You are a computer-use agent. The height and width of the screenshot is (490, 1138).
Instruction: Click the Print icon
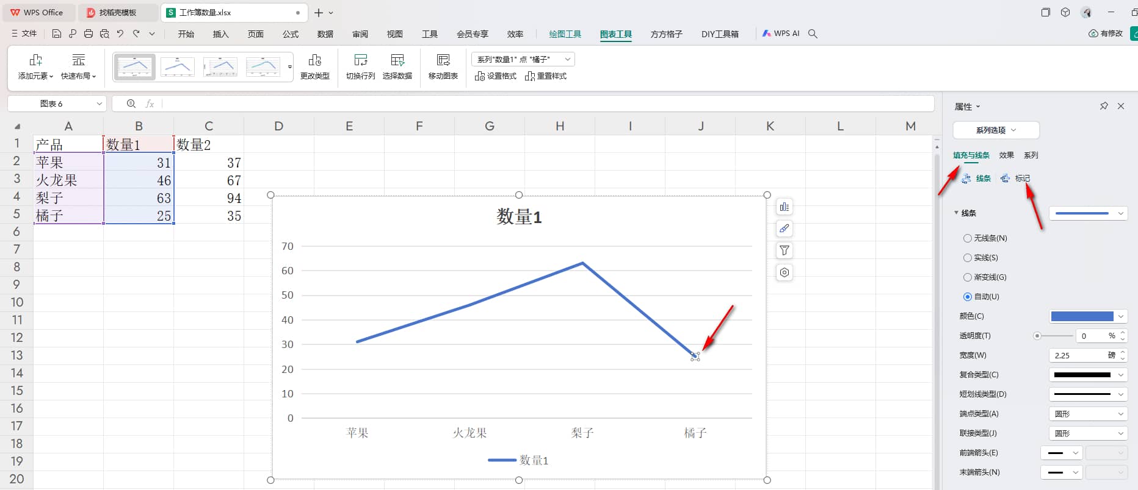coord(89,34)
